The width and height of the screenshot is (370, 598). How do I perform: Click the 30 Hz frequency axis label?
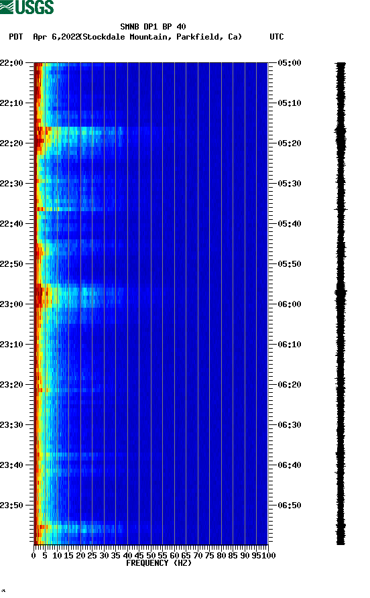pyautogui.click(x=104, y=556)
